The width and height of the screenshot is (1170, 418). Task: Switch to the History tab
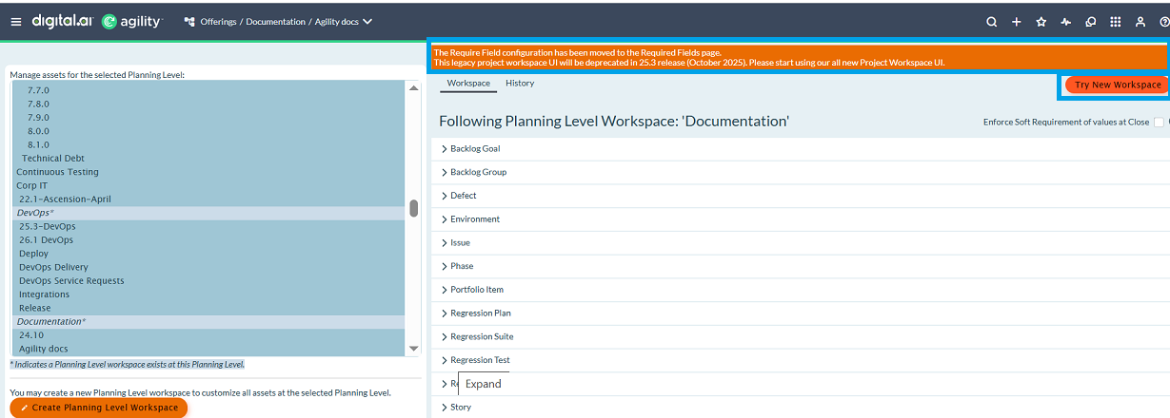tap(520, 84)
